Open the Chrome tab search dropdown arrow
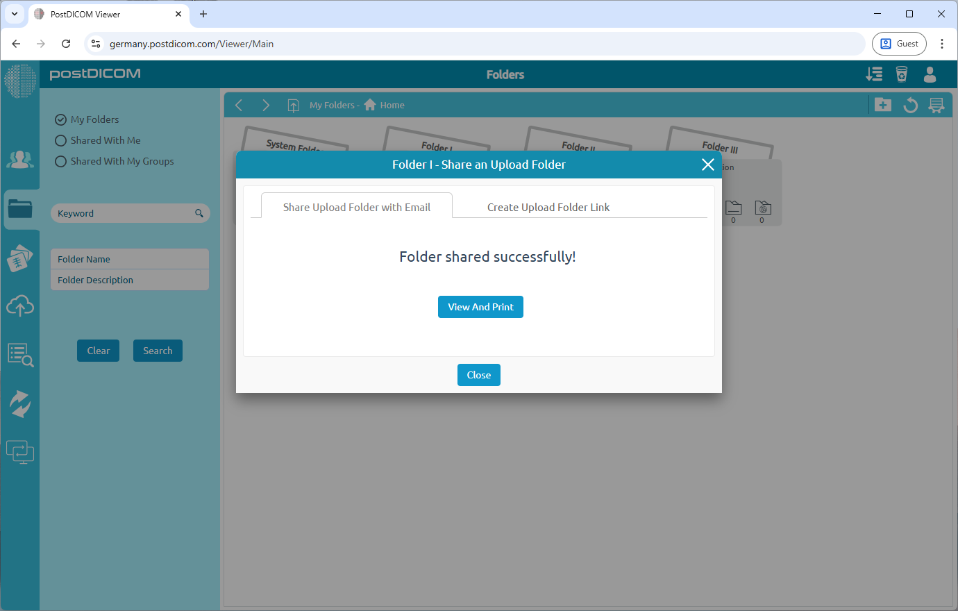The image size is (958, 611). tap(14, 14)
